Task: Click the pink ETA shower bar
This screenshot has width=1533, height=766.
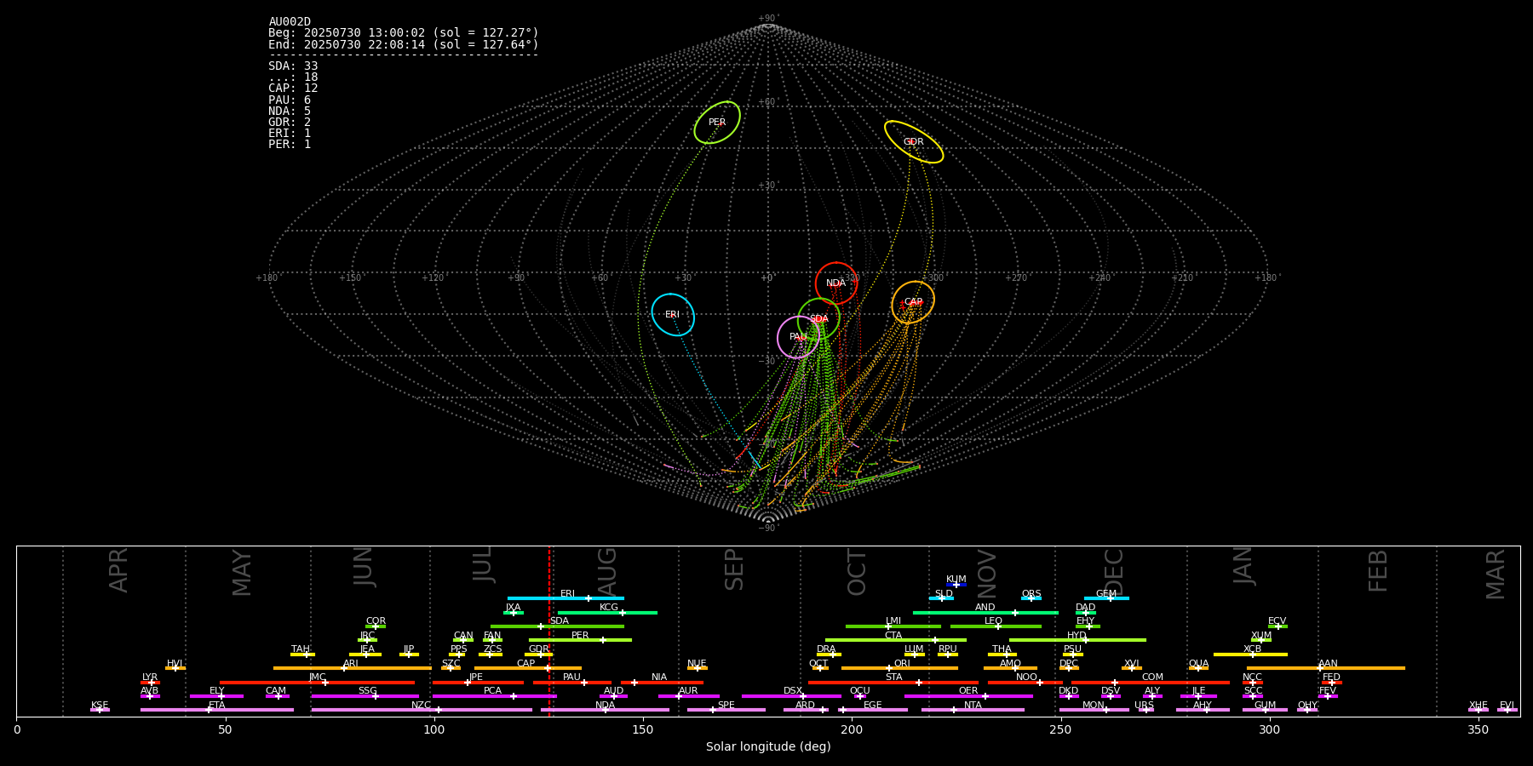Action: [x=217, y=710]
